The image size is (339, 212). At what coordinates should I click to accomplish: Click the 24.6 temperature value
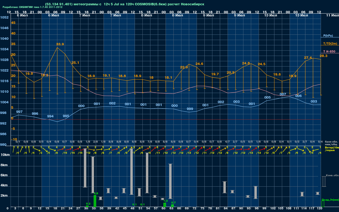(199, 64)
